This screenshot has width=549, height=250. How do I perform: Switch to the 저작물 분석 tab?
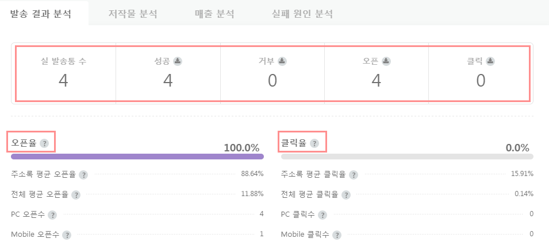pos(133,14)
